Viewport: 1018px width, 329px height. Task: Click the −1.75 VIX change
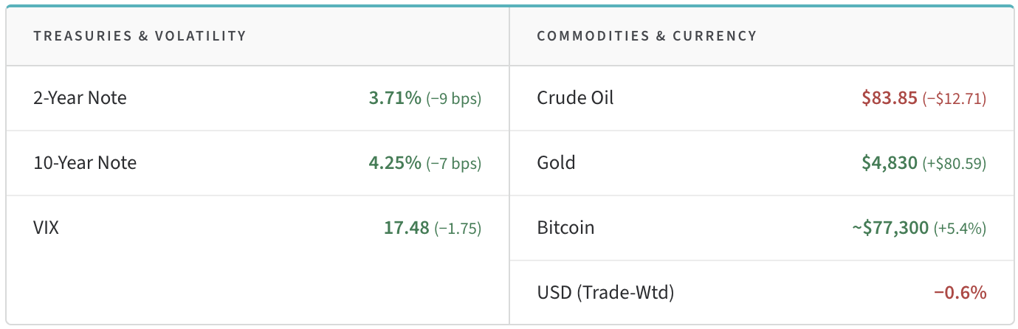pos(458,228)
